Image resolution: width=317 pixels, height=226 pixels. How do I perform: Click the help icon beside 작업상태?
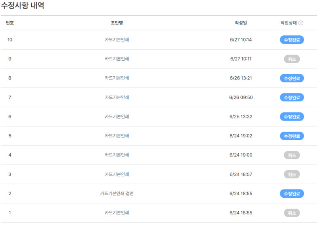301,23
